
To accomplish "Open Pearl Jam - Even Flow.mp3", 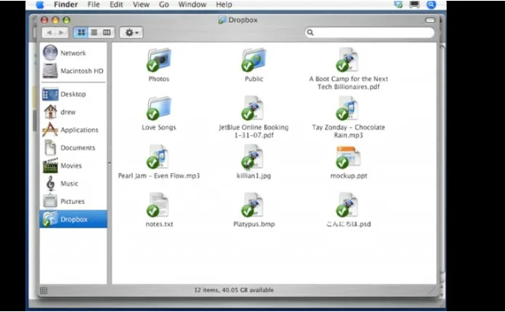I will coord(158,157).
